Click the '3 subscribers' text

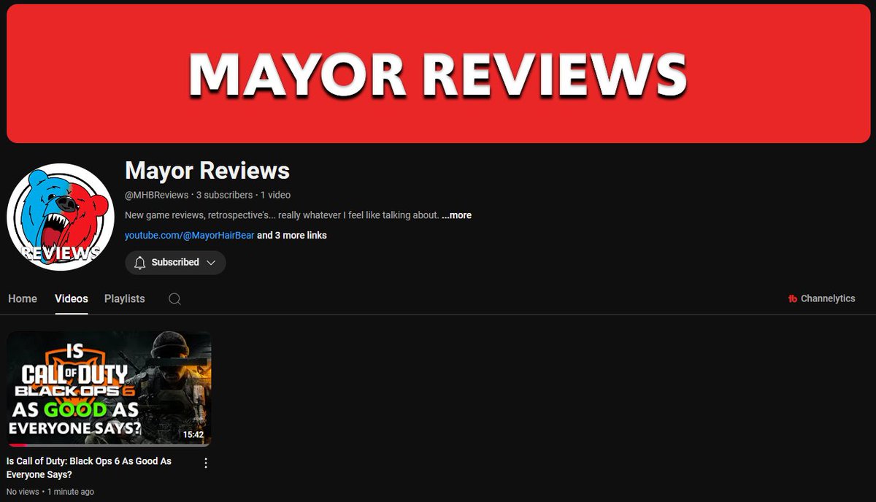[x=224, y=196]
